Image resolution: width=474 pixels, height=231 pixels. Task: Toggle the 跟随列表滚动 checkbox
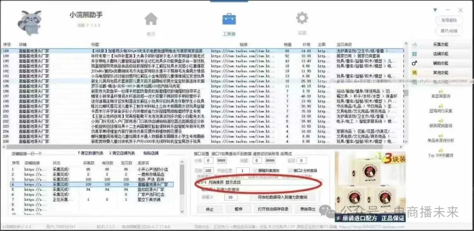coord(255,171)
